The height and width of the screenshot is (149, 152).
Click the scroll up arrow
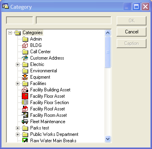(x=108, y=33)
